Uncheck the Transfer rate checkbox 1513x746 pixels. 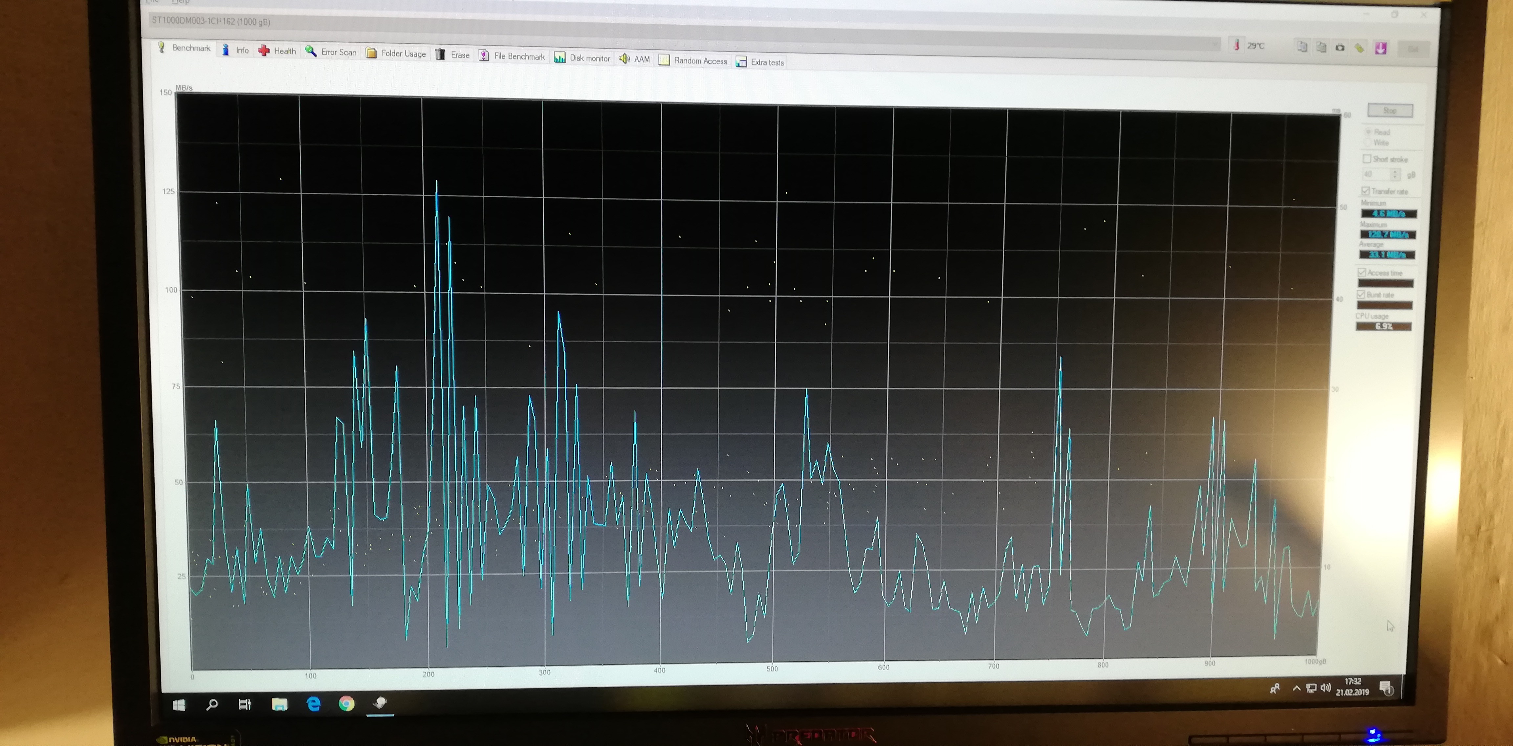(1366, 191)
